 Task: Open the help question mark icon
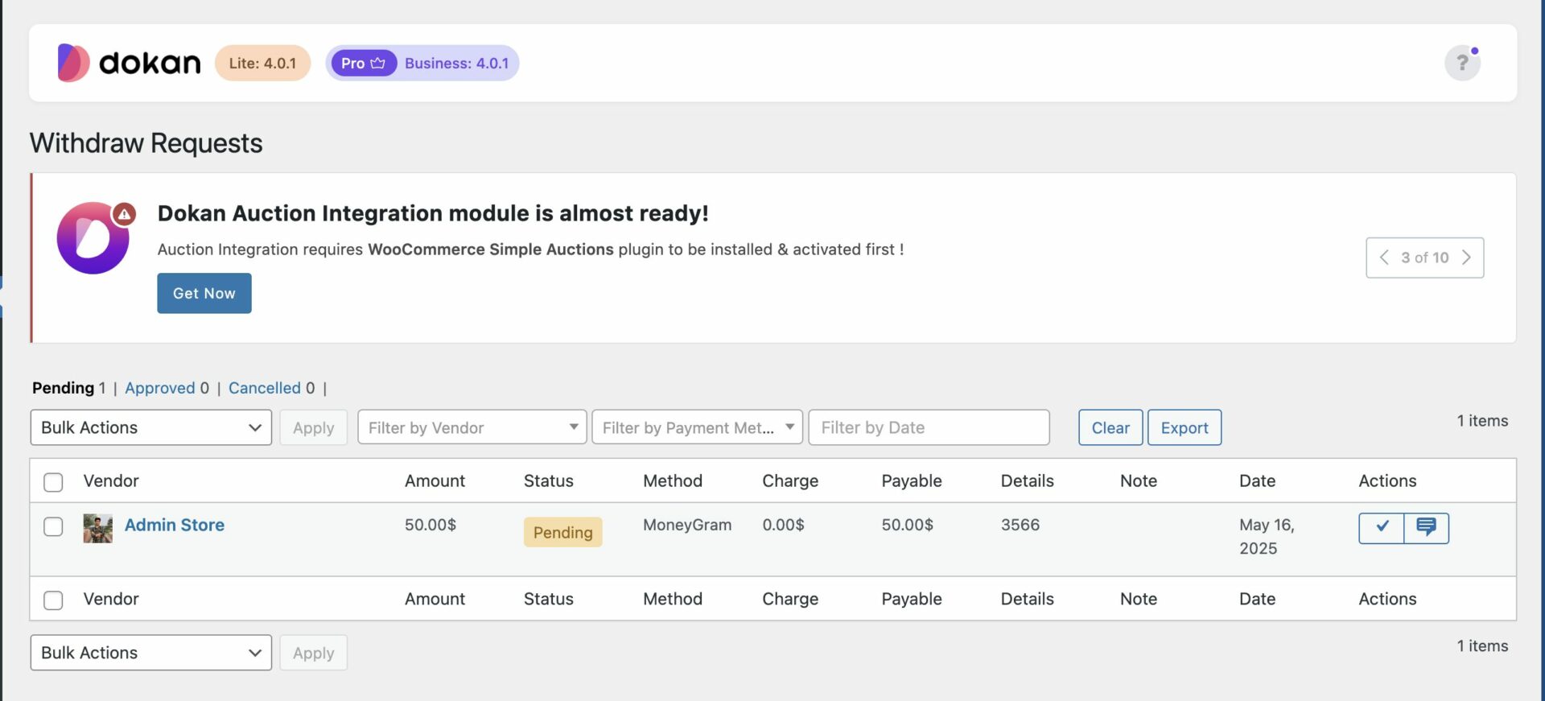tap(1462, 63)
